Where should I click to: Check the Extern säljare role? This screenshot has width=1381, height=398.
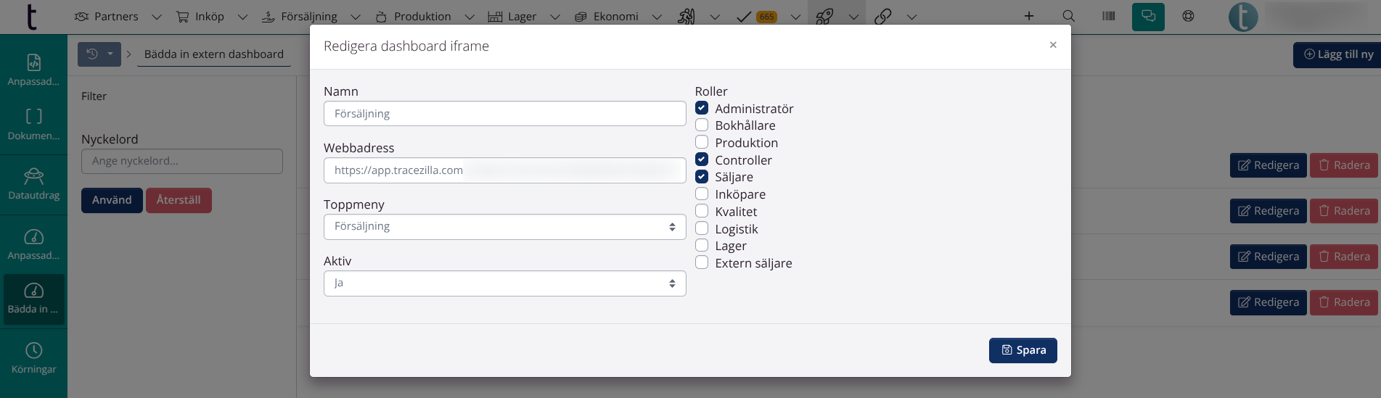coord(702,263)
